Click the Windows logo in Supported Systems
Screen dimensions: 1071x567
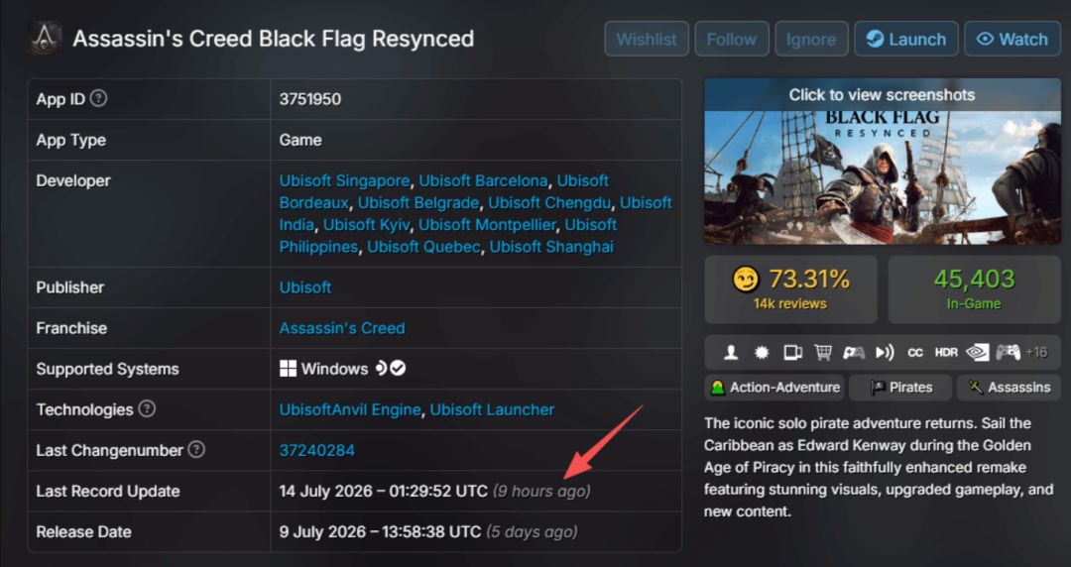(288, 369)
